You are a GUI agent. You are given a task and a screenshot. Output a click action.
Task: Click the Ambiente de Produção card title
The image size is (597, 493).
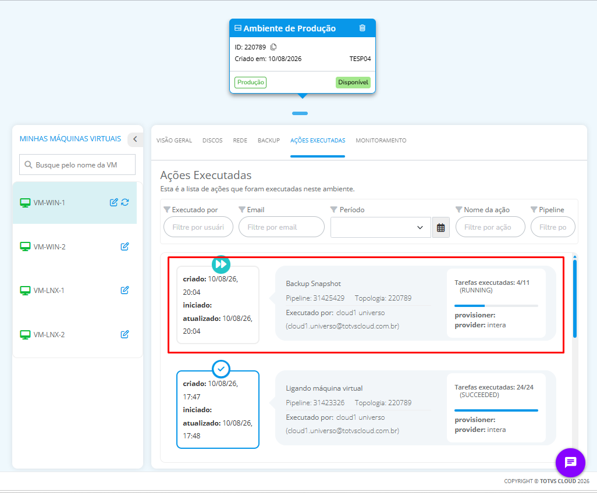289,28
